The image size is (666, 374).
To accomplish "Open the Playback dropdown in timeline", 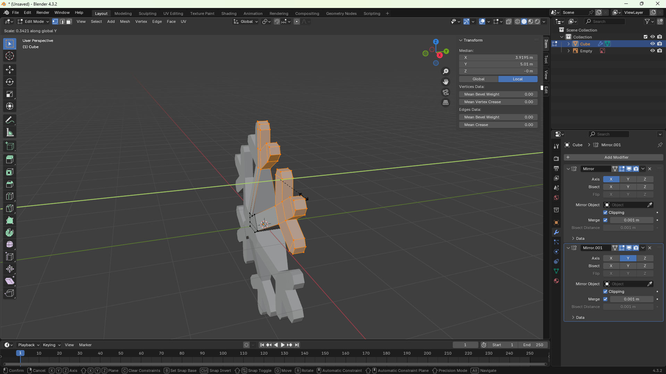I will (x=28, y=345).
